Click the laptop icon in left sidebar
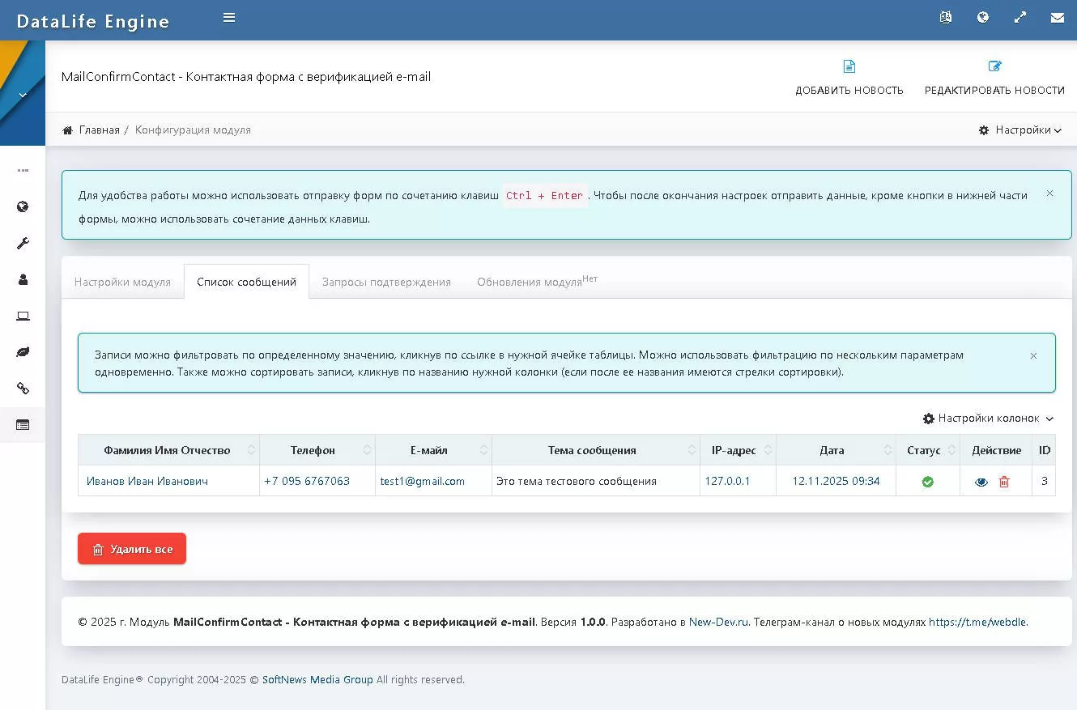 pyautogui.click(x=23, y=316)
